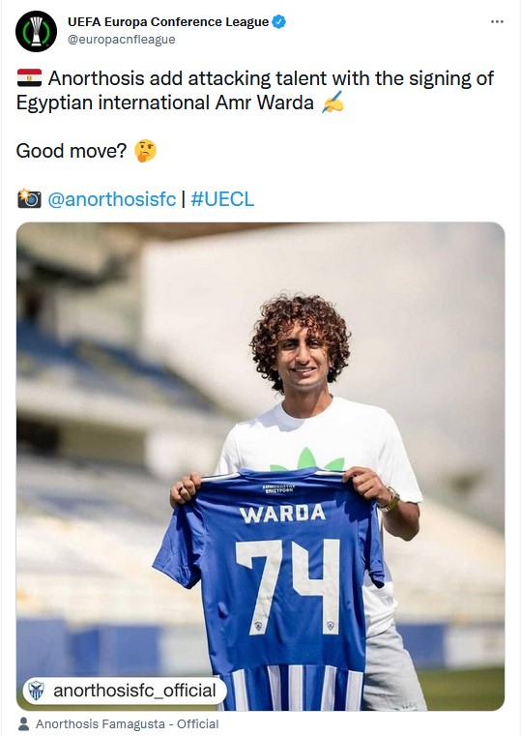Click the number 74 on the jersey

pyautogui.click(x=288, y=587)
